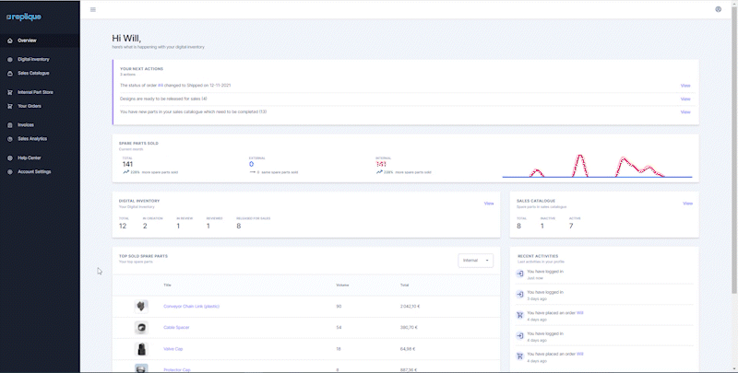Click the Account Settings gear icon
This screenshot has height=373, width=738.
tap(10, 172)
